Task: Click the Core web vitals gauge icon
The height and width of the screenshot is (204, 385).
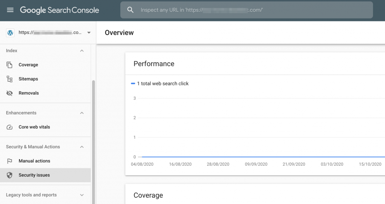Action: [10, 127]
